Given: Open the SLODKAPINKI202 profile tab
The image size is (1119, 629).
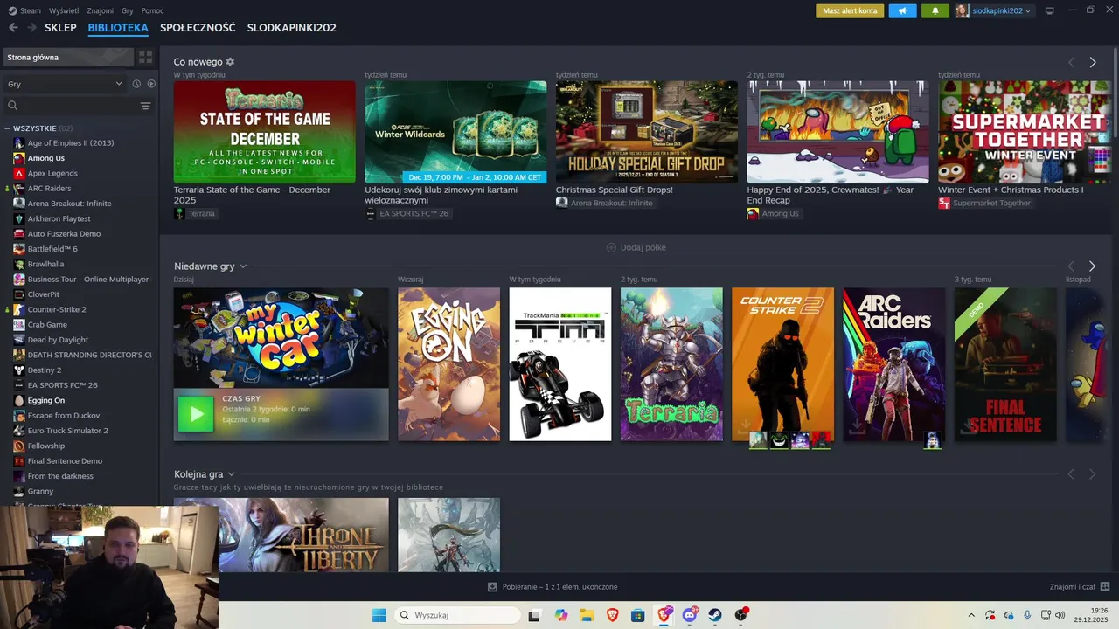Looking at the screenshot, I should [x=291, y=28].
